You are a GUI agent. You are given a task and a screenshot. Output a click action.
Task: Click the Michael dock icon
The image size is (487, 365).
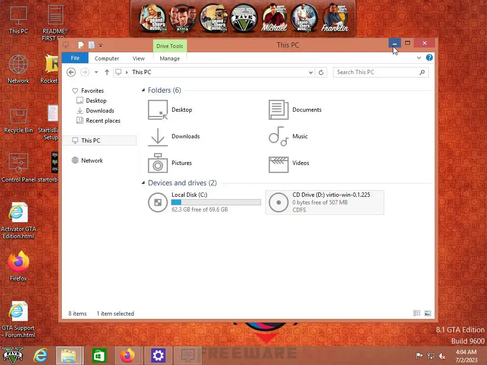pyautogui.click(x=273, y=18)
